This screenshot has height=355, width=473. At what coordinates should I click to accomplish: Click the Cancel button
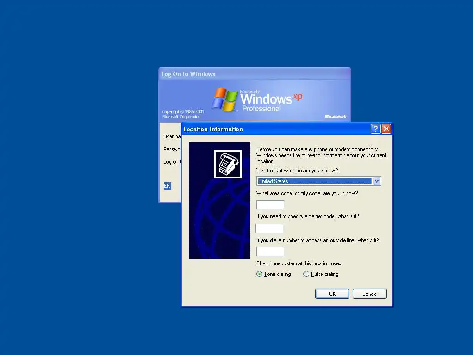(370, 294)
